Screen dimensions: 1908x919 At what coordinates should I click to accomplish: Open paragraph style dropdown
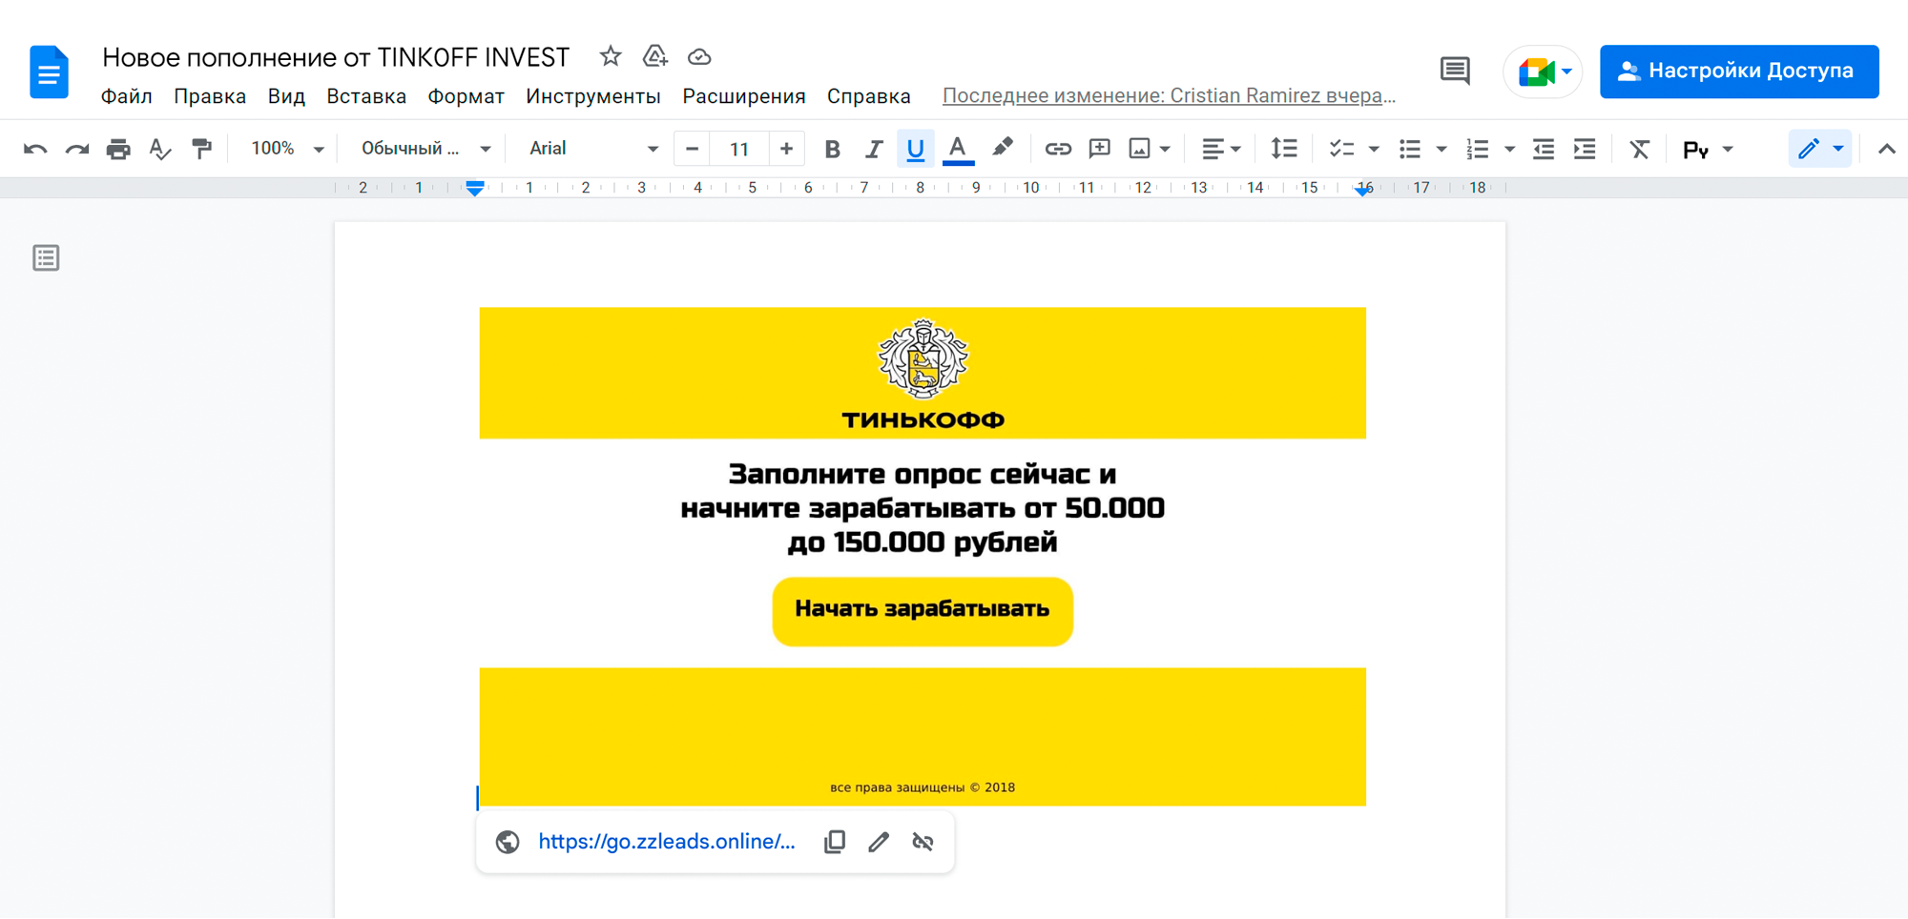click(x=425, y=149)
